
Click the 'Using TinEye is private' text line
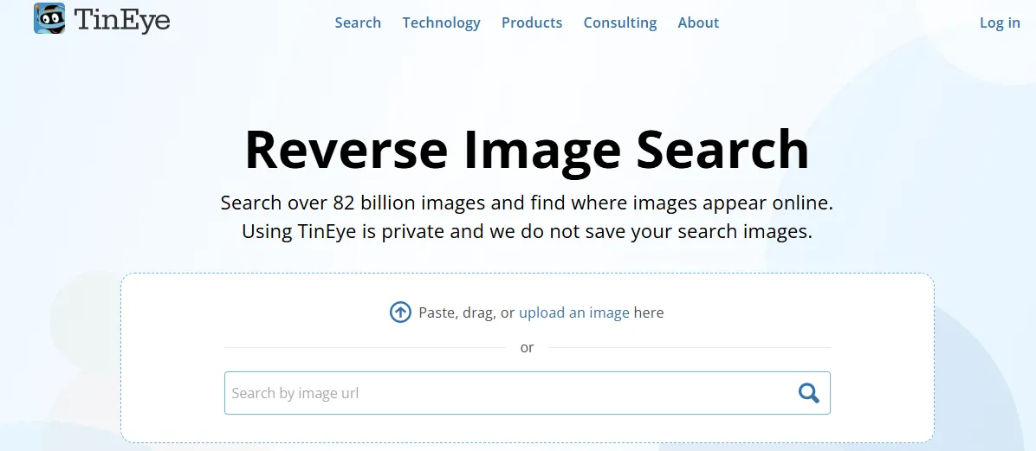pos(527,232)
